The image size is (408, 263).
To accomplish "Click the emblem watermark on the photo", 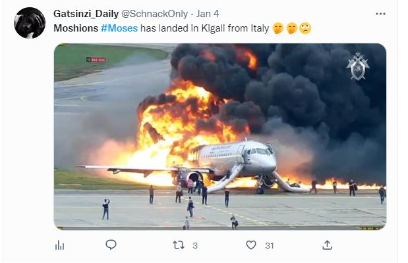I will (x=358, y=66).
